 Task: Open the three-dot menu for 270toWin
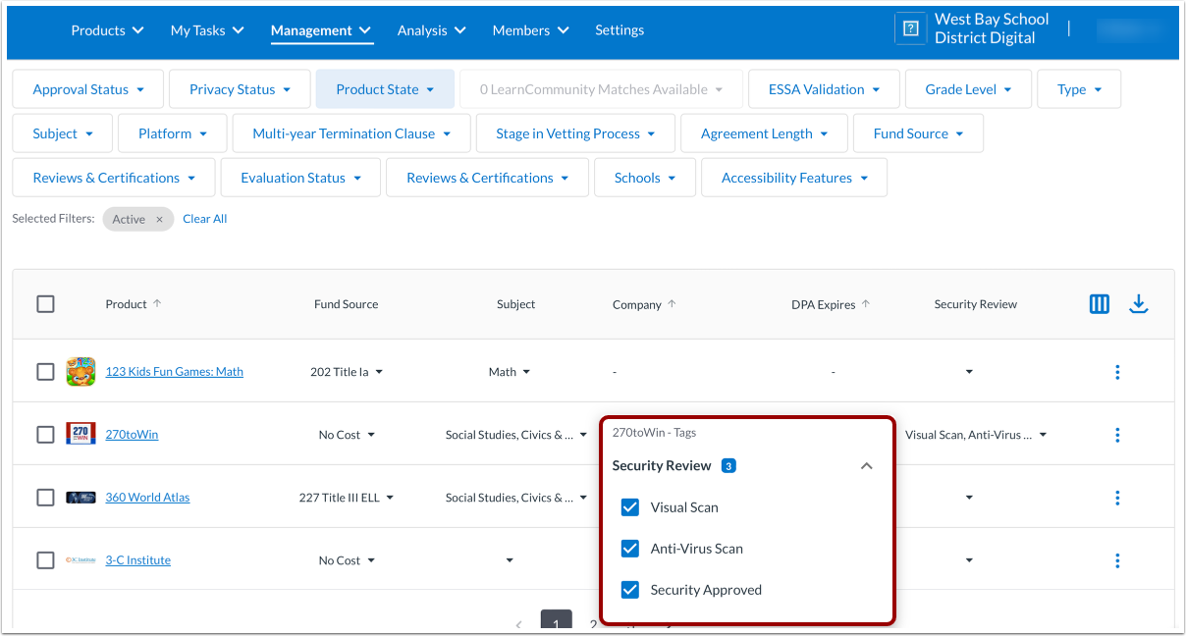(x=1117, y=434)
